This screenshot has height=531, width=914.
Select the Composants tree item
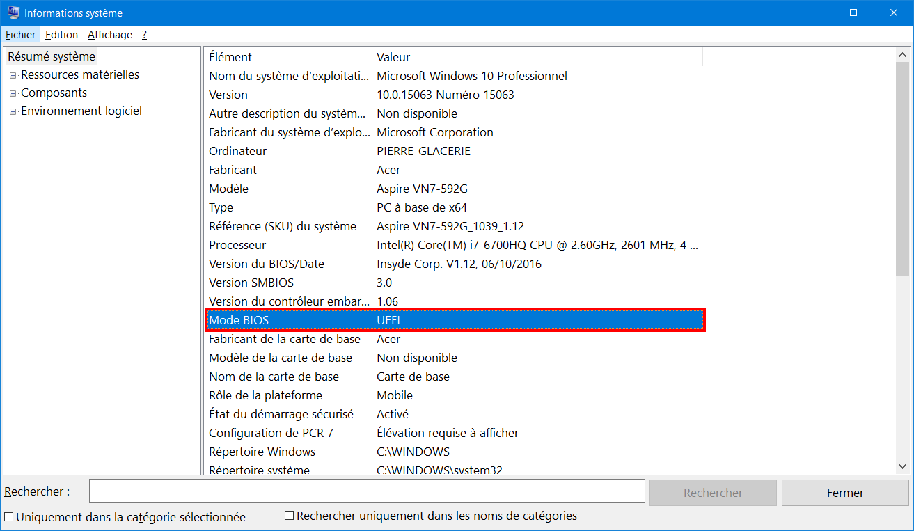coord(54,93)
